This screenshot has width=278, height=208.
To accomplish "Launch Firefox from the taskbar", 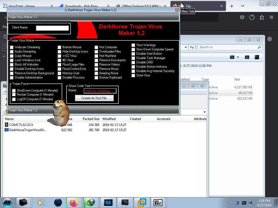I will point(74,203).
